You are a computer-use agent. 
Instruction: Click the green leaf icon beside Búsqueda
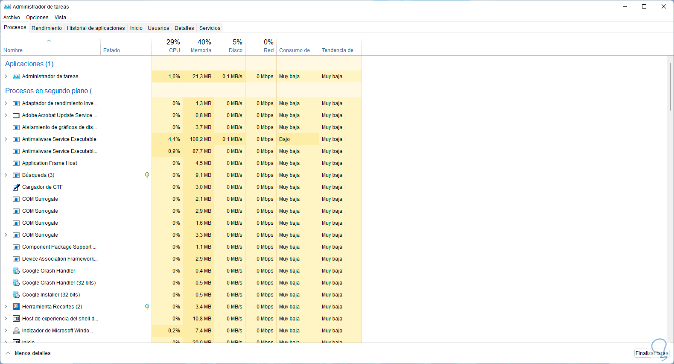pos(147,175)
